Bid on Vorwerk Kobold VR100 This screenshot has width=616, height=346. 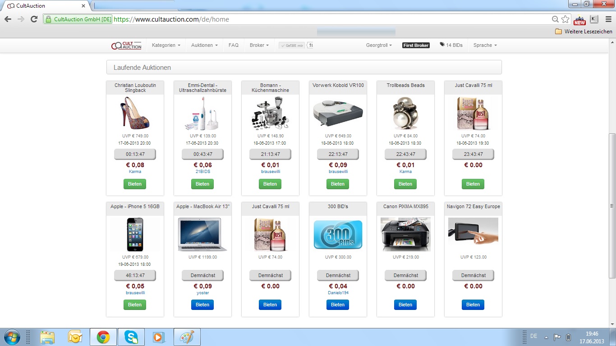pos(338,184)
